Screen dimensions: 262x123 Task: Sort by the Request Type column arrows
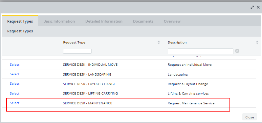159,43
